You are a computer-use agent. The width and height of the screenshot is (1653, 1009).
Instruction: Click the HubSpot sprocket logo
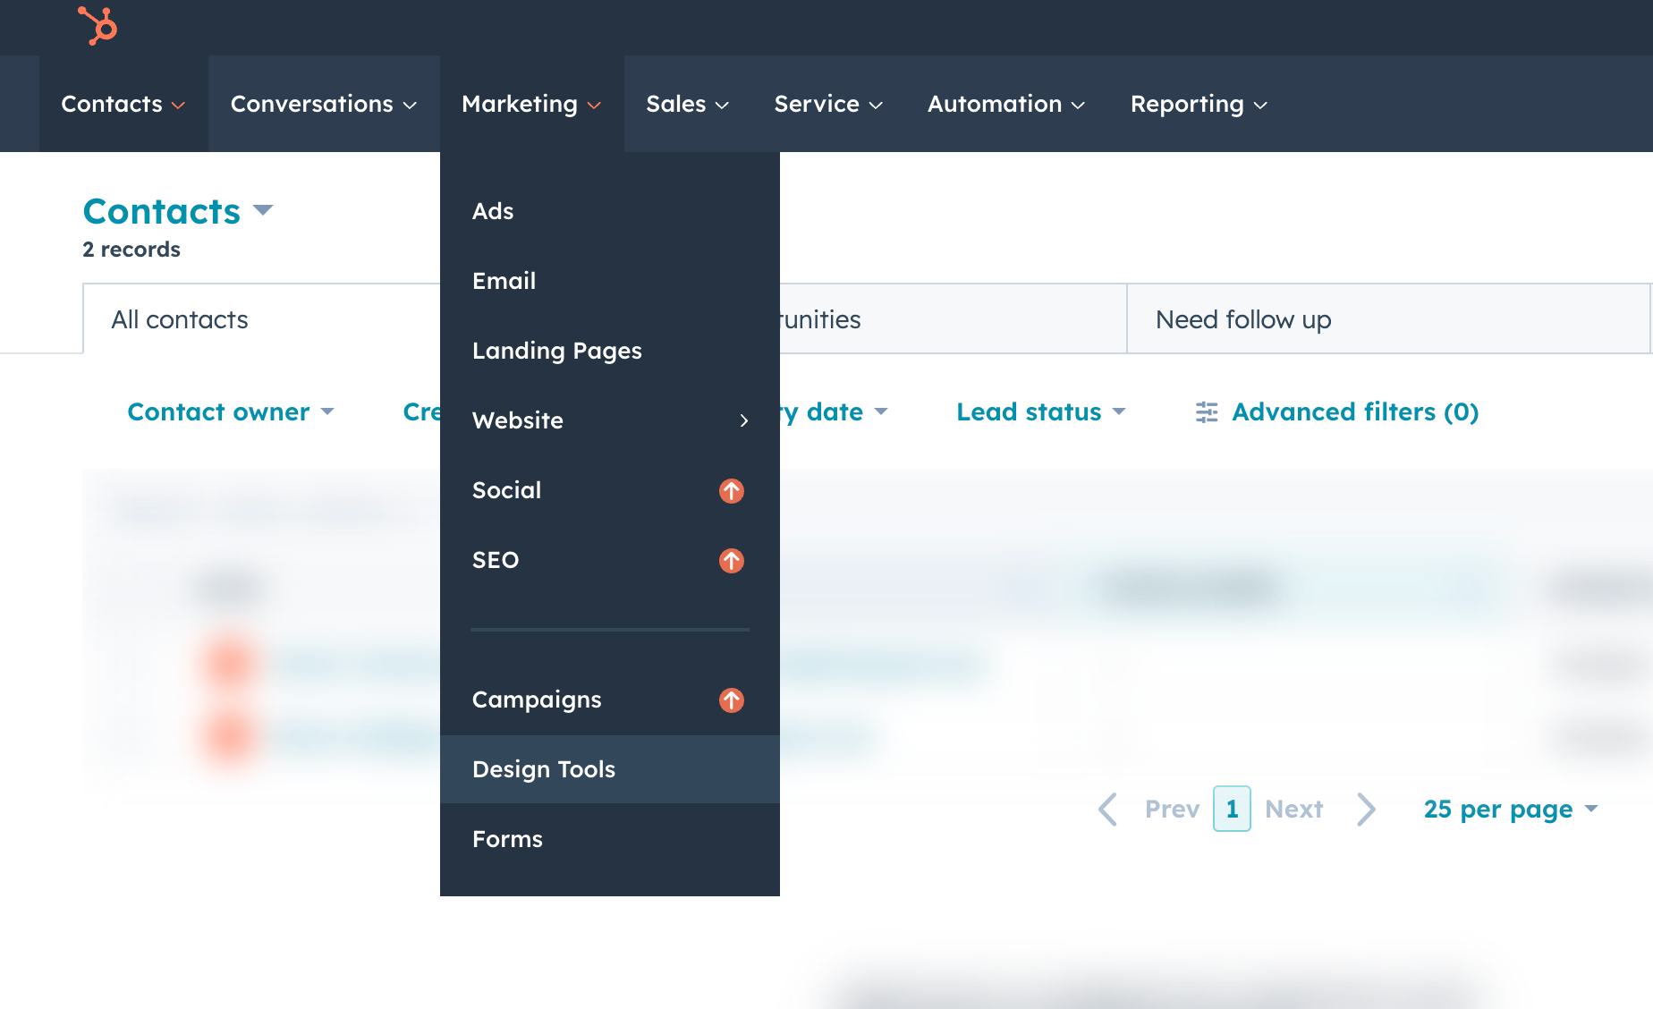click(x=97, y=25)
